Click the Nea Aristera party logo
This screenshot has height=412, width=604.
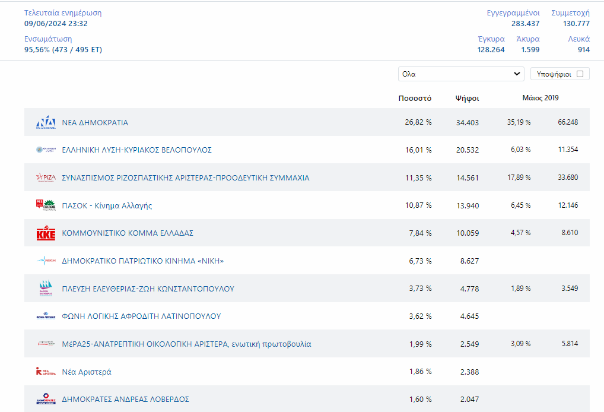pyautogui.click(x=46, y=371)
